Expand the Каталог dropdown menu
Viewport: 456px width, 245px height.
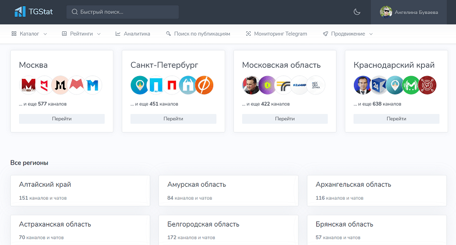29,34
